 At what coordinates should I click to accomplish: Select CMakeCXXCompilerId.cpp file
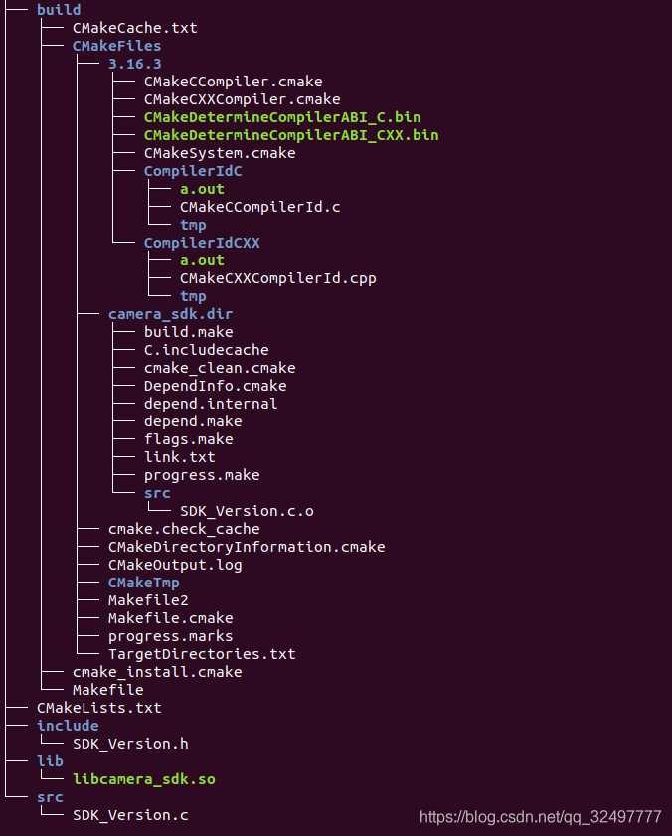click(x=277, y=278)
